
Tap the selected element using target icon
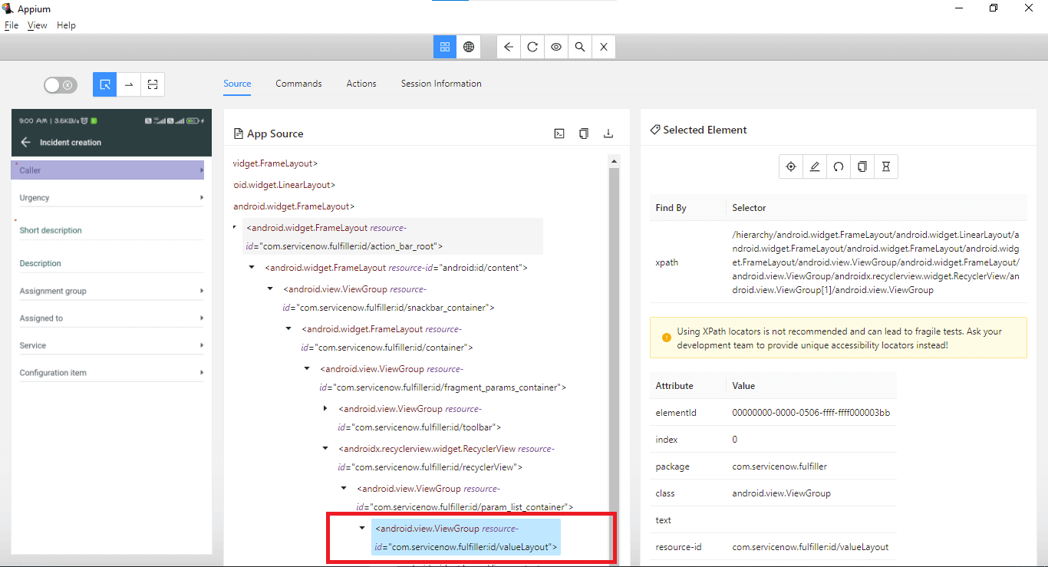tap(791, 166)
